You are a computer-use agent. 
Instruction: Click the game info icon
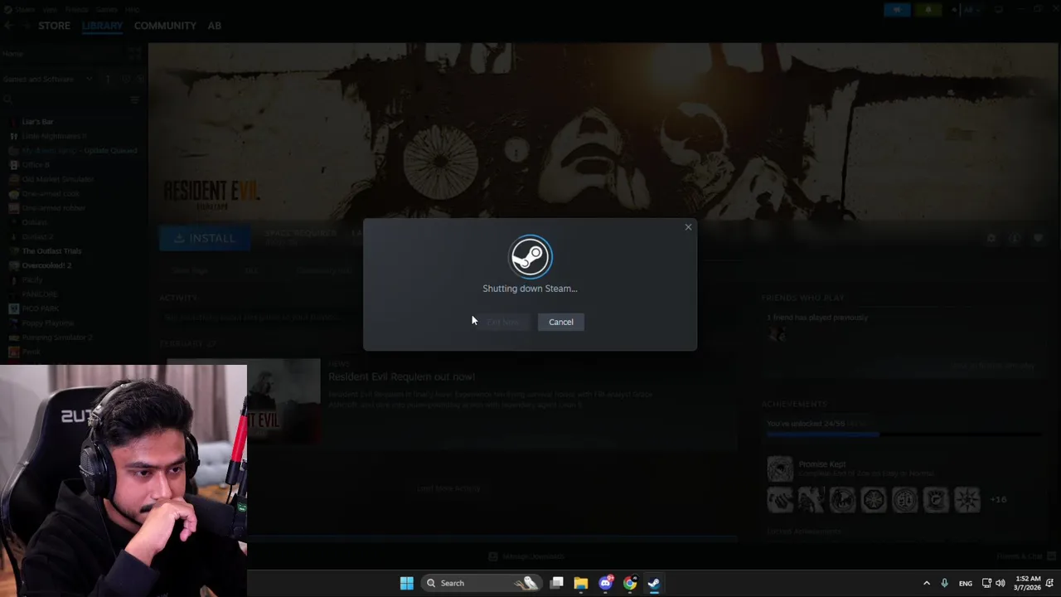(1015, 238)
